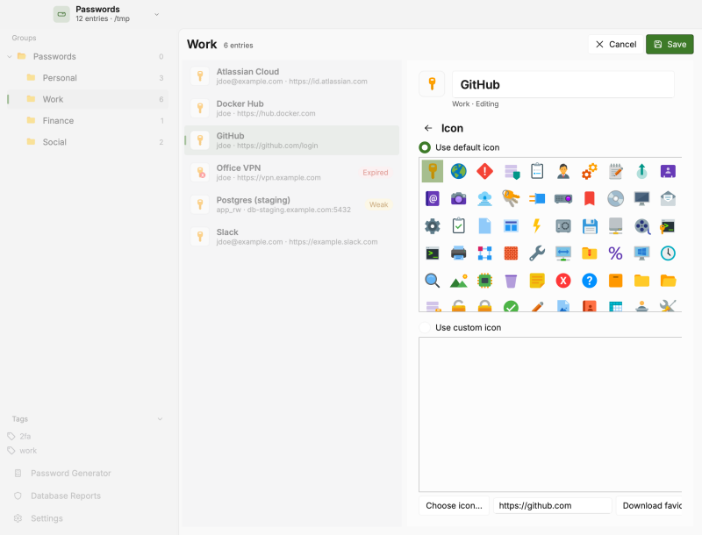Pick the safe vault icon
The width and height of the screenshot is (702, 535).
[563, 226]
